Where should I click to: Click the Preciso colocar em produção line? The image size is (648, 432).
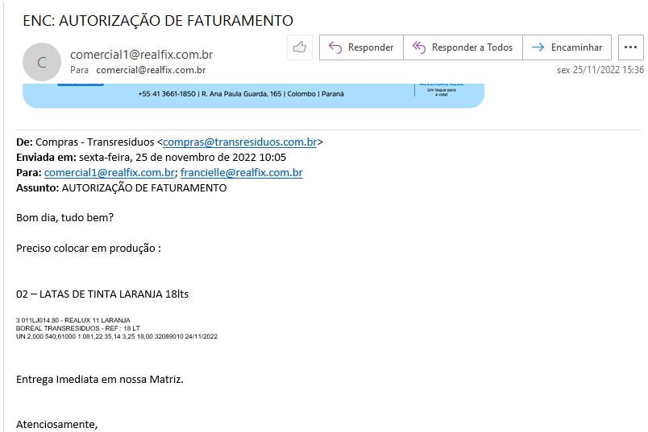89,249
